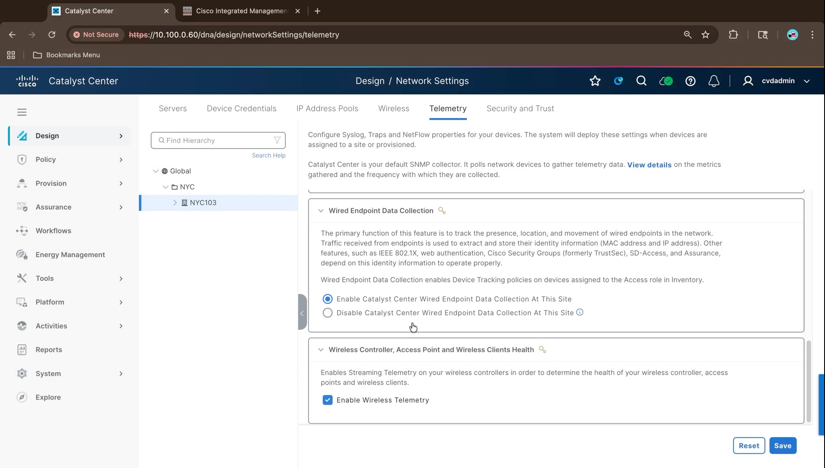Viewport: 825px width, 468px height.
Task: Switch to the Servers tab
Action: (173, 108)
